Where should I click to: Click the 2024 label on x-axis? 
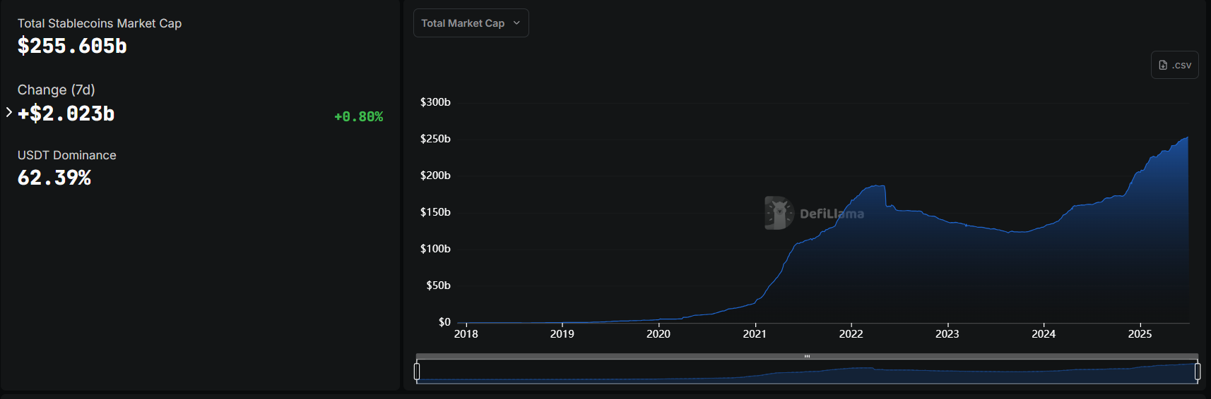[1044, 334]
